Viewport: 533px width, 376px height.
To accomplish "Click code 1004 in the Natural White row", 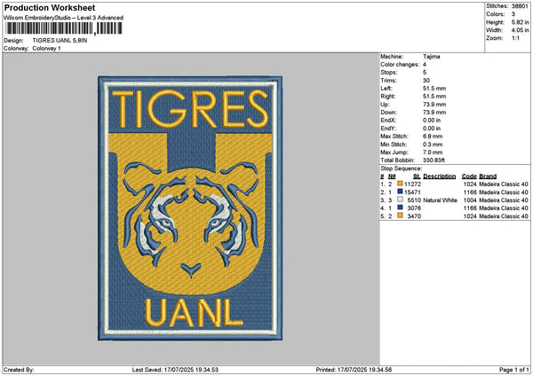I will (470, 200).
